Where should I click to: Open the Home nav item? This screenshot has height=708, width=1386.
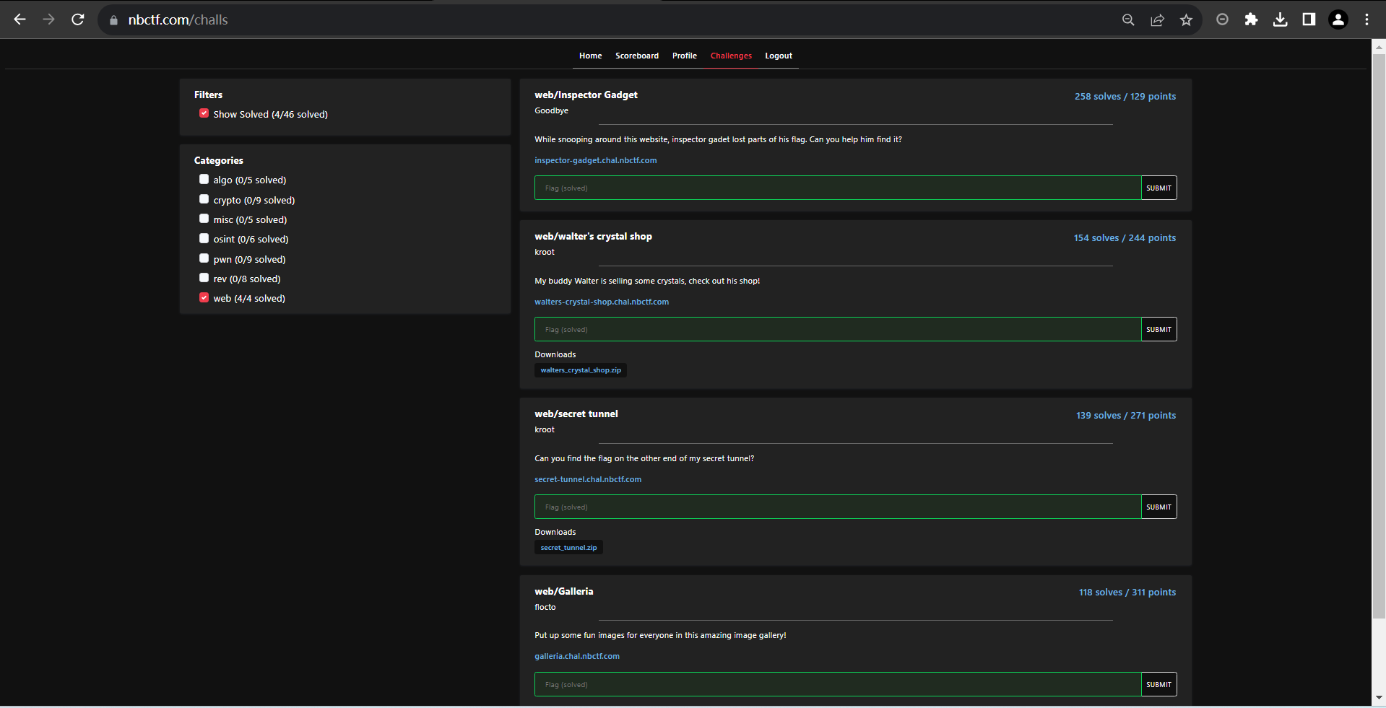coord(590,56)
